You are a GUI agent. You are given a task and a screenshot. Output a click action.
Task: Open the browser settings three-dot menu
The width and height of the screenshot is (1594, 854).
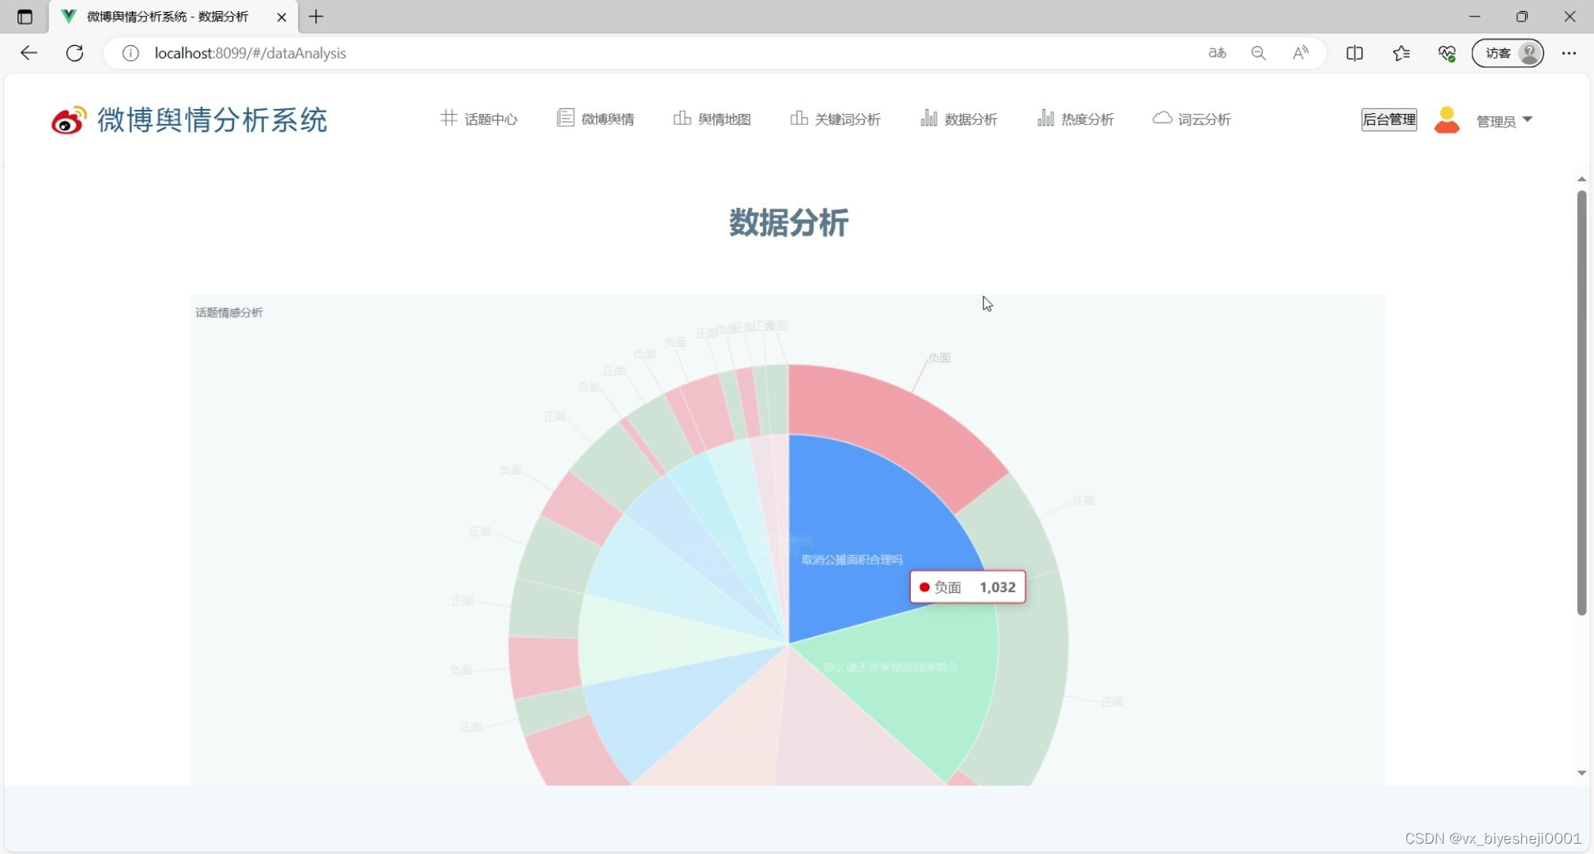[x=1571, y=53]
